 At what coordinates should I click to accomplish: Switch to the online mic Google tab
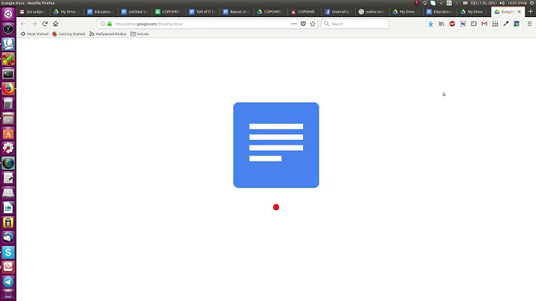coord(372,12)
